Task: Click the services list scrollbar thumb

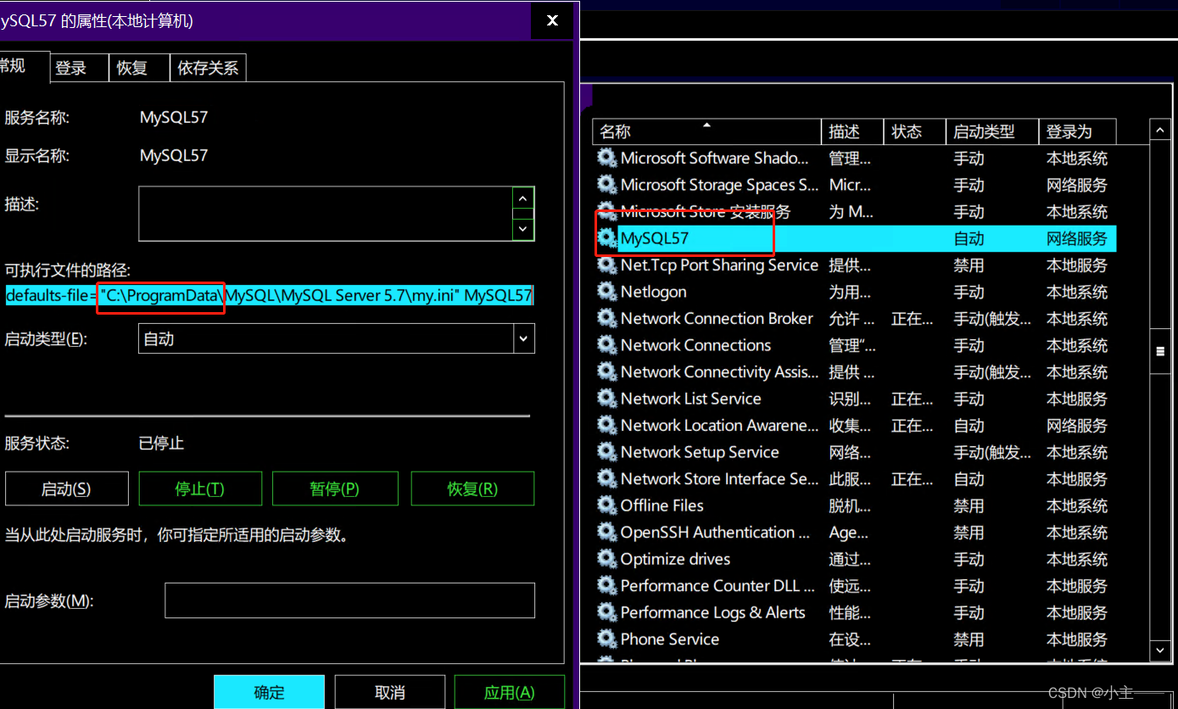Action: pyautogui.click(x=1160, y=352)
